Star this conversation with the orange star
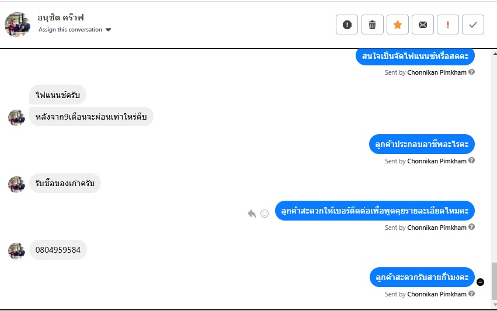 pos(397,25)
